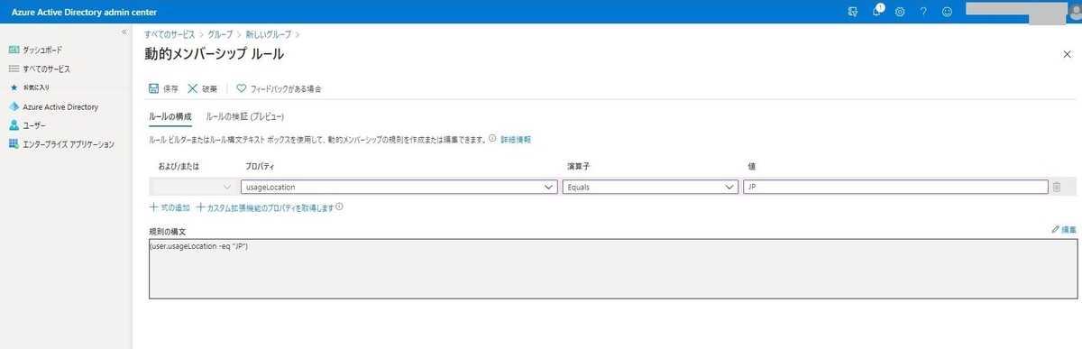Select the ルールの構成 tab

[170, 117]
